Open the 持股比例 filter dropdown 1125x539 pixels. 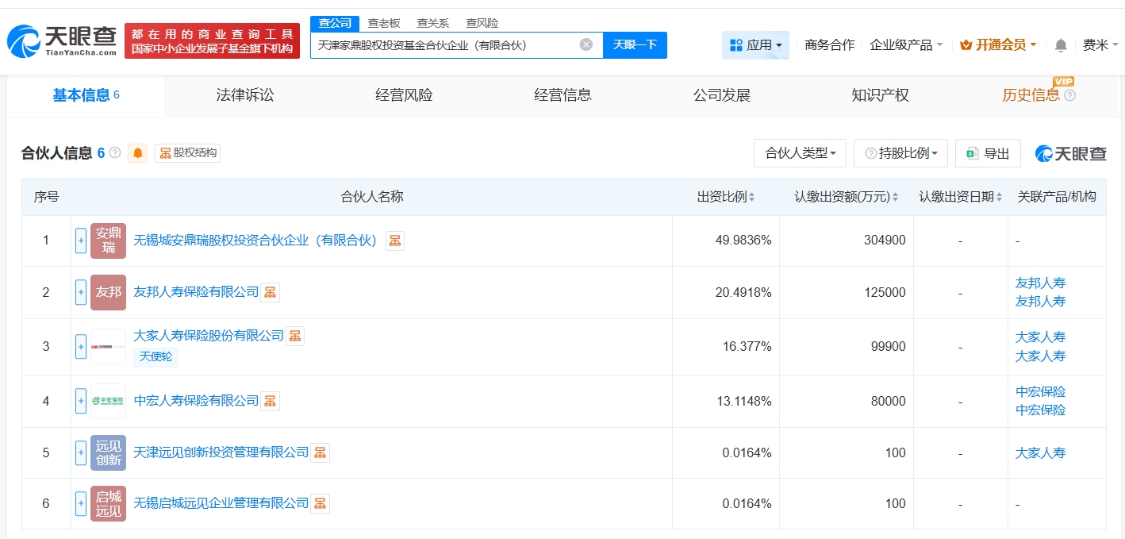pyautogui.click(x=900, y=153)
